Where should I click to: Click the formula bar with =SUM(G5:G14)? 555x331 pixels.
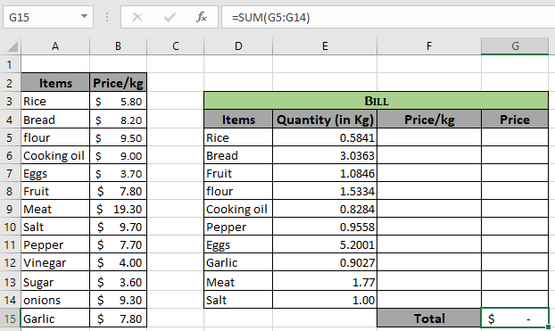point(388,17)
